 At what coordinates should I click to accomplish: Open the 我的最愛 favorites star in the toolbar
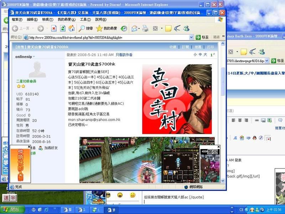point(107,29)
